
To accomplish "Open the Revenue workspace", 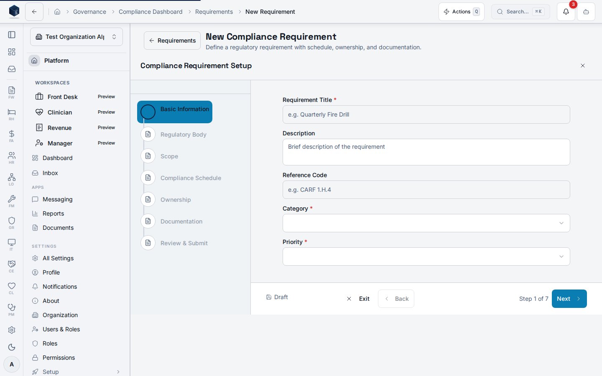I will click(x=77, y=128).
